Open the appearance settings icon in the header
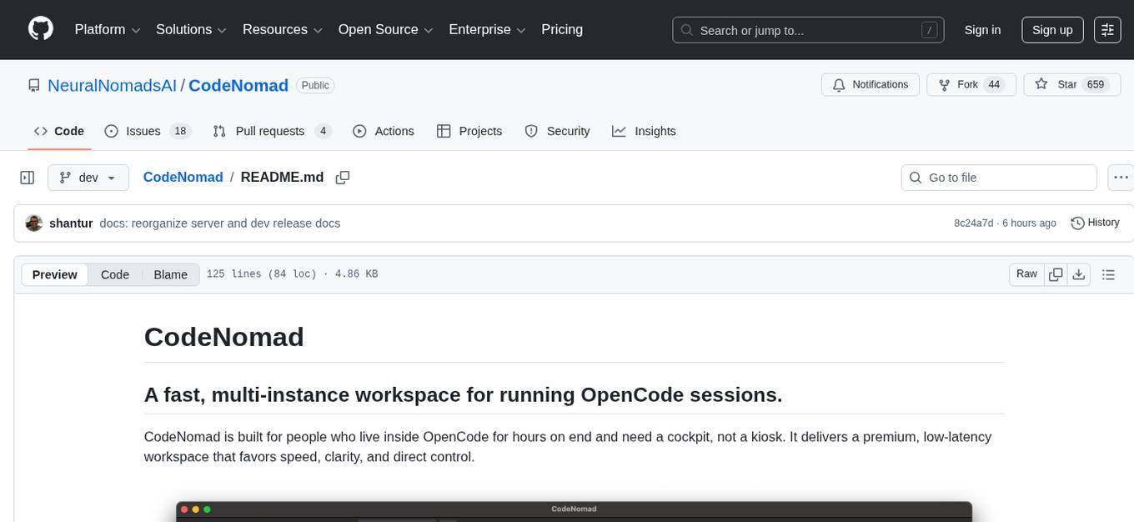 [x=1107, y=30]
